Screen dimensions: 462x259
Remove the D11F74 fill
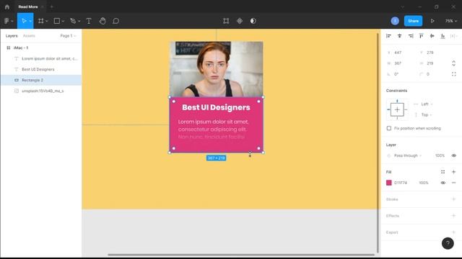(x=454, y=183)
